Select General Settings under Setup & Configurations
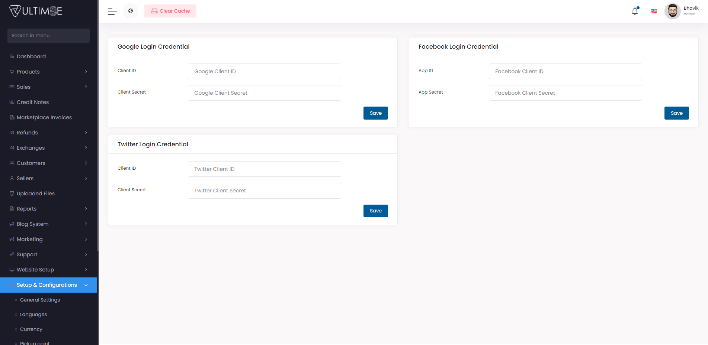 [x=40, y=300]
